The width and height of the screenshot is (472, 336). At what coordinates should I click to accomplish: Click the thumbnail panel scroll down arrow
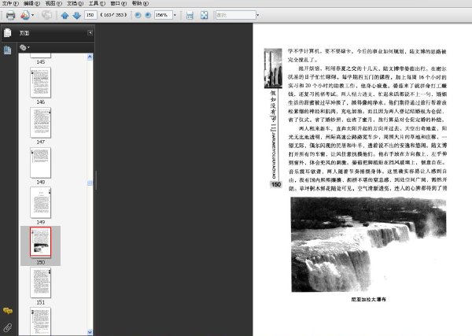[x=90, y=332]
